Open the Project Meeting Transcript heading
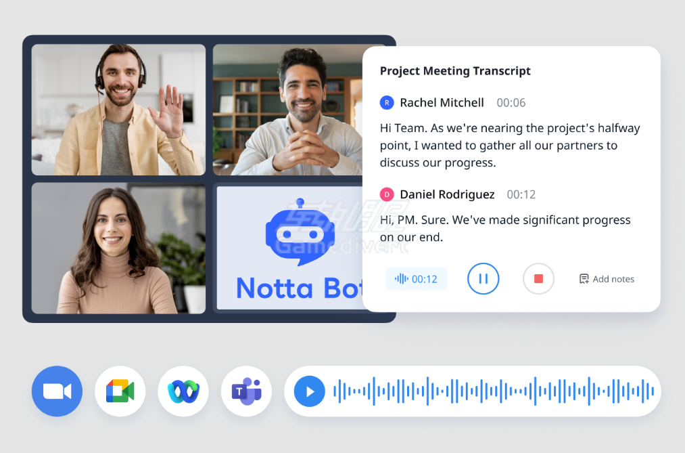The image size is (685, 453). (455, 70)
